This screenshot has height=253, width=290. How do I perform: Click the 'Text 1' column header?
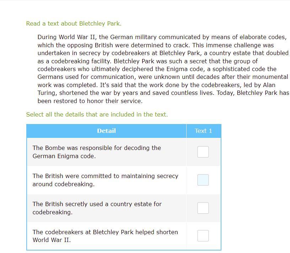pyautogui.click(x=203, y=131)
